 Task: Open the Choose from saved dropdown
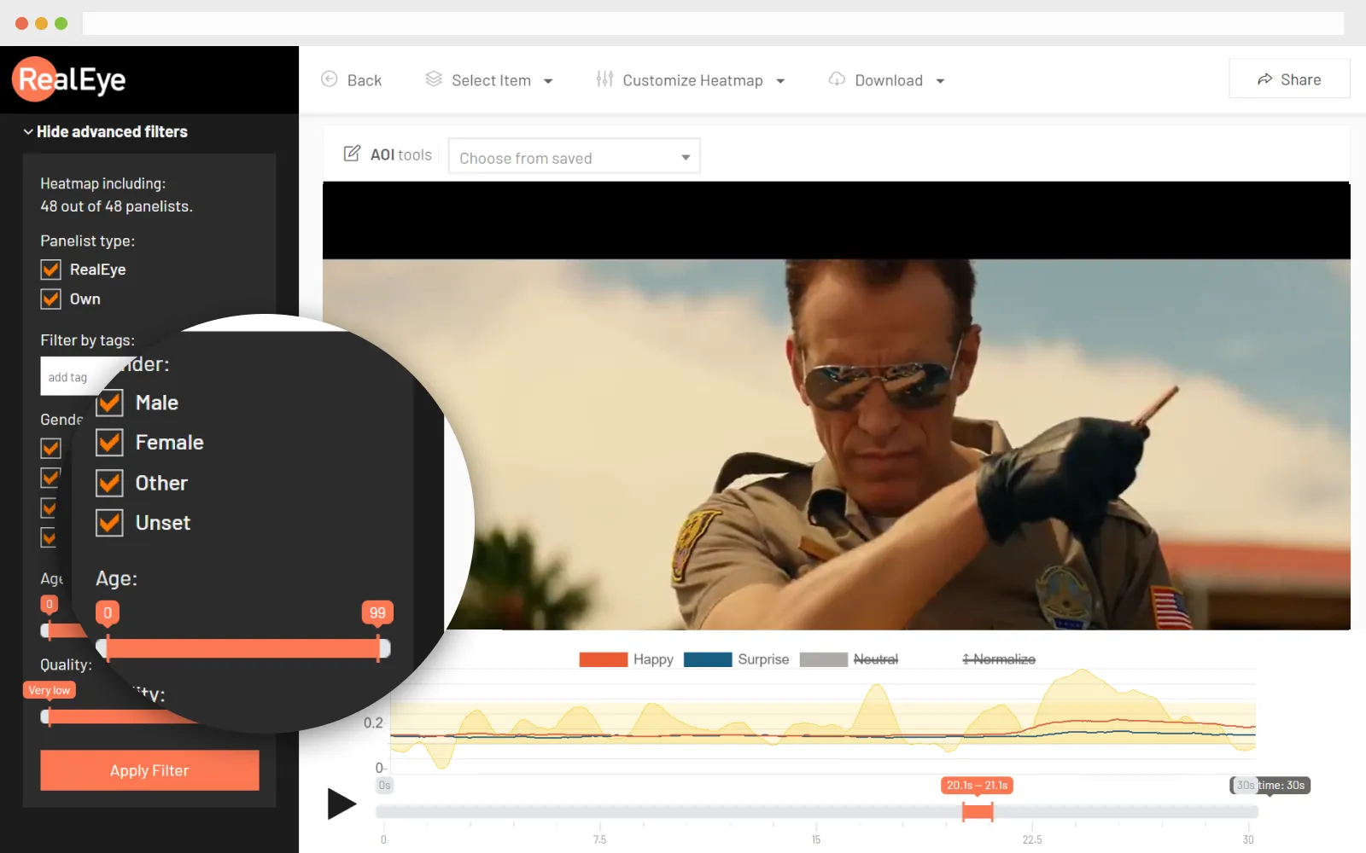pos(574,158)
